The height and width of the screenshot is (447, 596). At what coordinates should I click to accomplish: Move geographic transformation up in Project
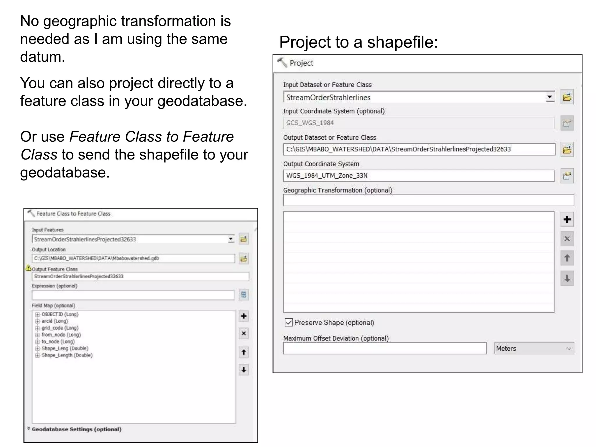(567, 258)
